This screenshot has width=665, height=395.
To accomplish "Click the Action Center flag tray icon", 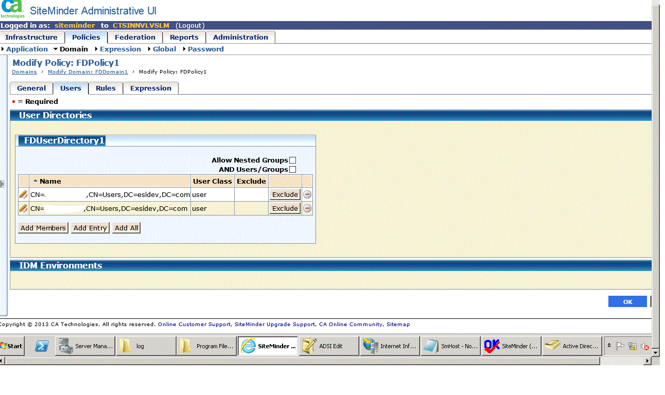I will point(620,346).
